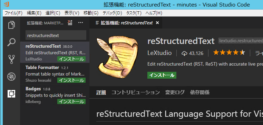Click the LeXtudio publisher link in details
Viewport: 263px width, 125px height.
pyautogui.click(x=159, y=53)
